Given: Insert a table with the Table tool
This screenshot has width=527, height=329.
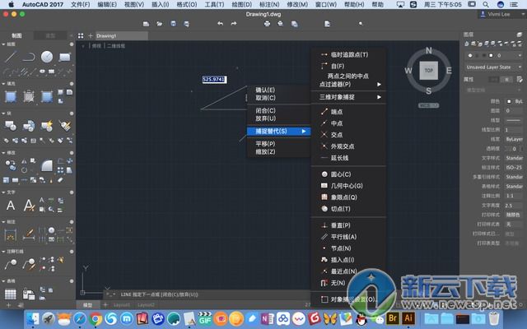Looking at the screenshot, I should (10, 294).
